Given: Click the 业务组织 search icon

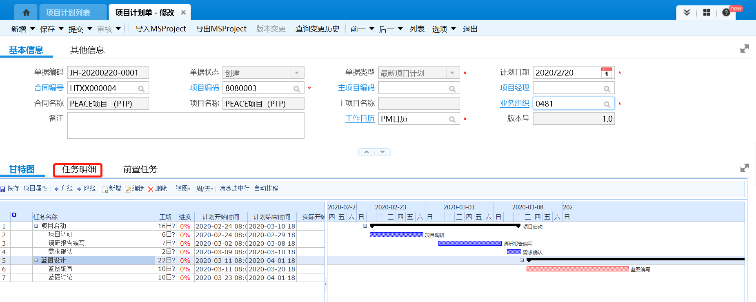Looking at the screenshot, I should [x=607, y=104].
